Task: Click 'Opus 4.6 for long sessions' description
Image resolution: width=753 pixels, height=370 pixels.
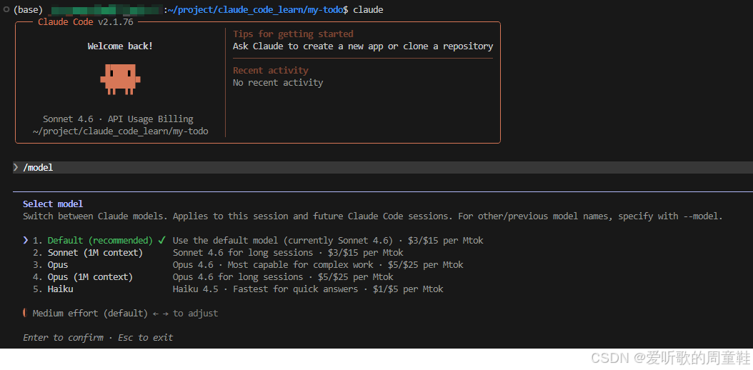Action: click(283, 277)
